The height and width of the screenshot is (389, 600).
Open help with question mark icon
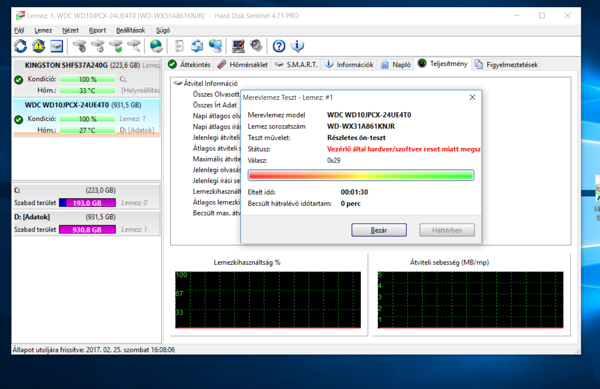[279, 46]
